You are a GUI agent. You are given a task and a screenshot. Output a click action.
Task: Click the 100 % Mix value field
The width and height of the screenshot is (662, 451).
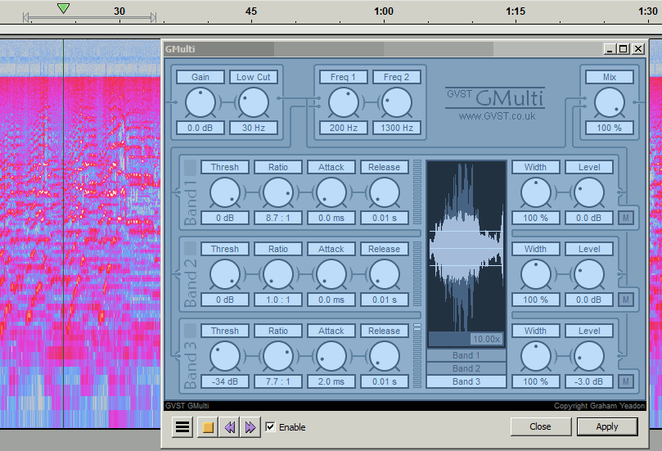pos(610,128)
